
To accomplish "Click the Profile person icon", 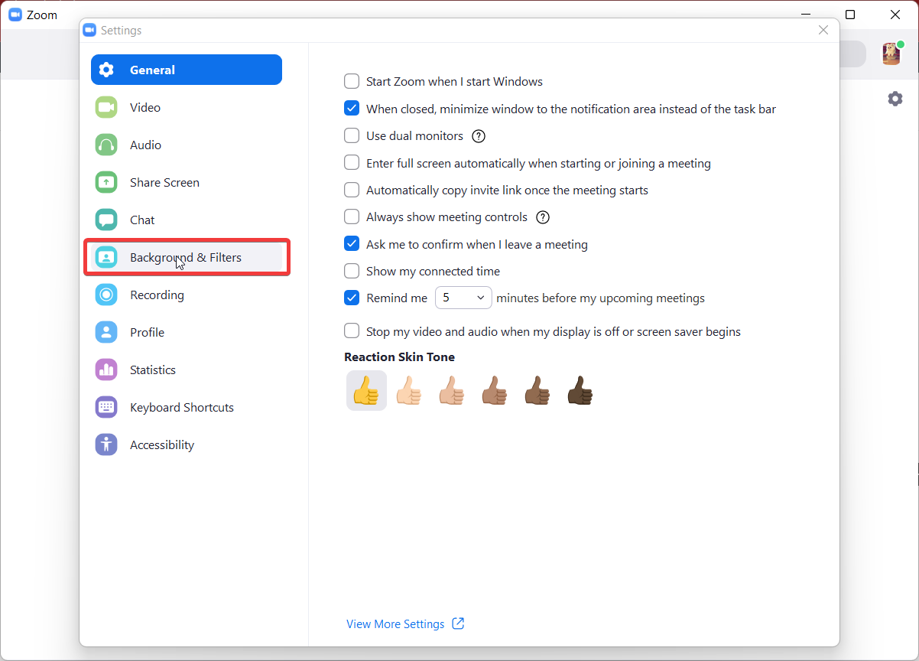I will click(x=106, y=332).
